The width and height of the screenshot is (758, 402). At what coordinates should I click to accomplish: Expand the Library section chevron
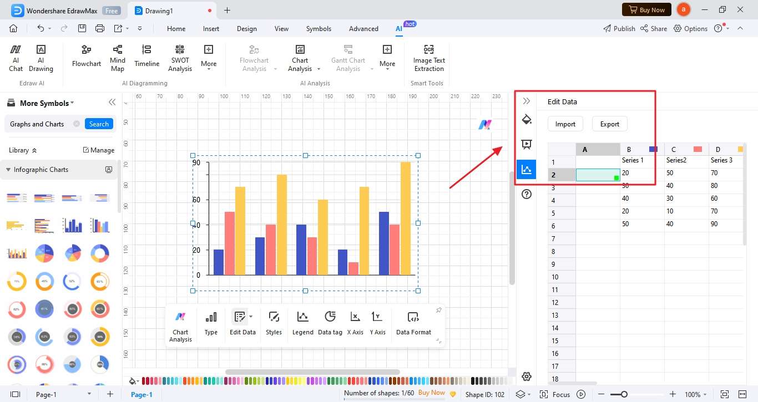(34, 150)
